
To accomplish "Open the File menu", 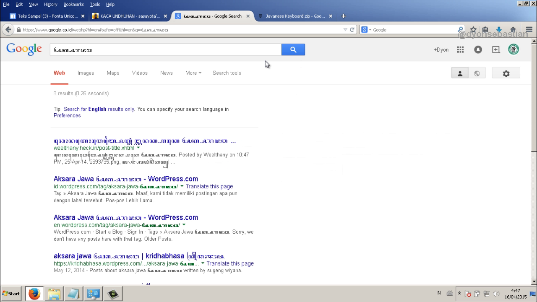I will 6,4.
